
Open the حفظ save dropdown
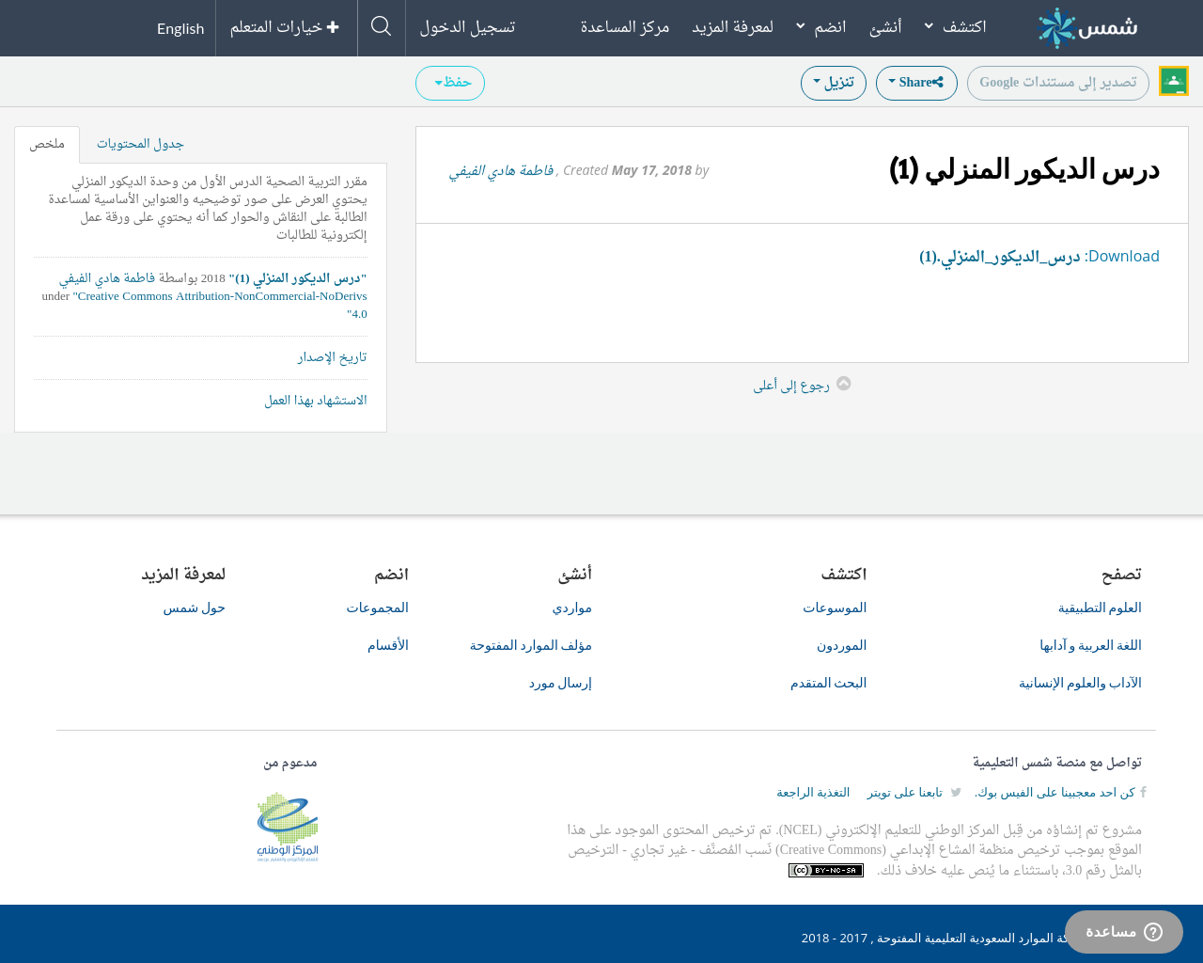click(450, 83)
